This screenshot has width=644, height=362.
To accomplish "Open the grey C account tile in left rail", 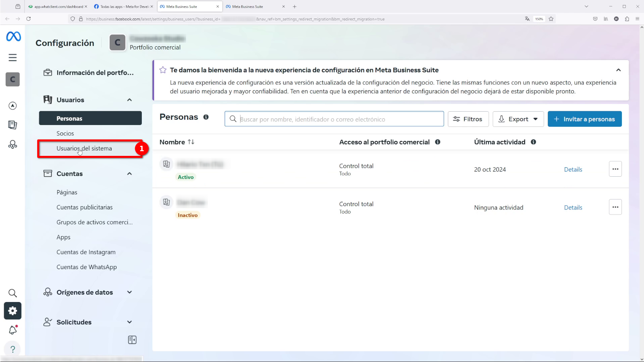I will [13, 79].
